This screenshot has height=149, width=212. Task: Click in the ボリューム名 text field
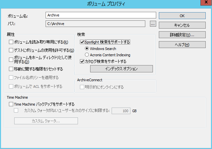point(101,15)
